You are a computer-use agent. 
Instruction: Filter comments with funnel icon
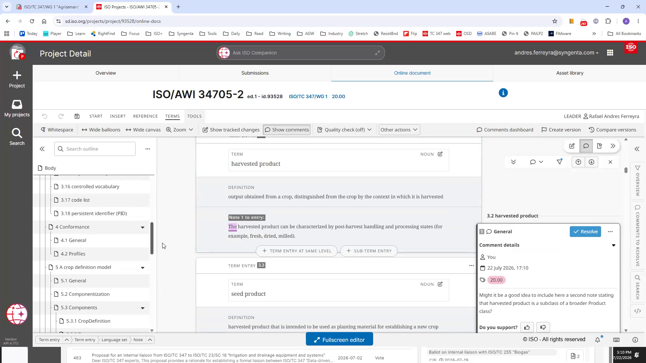coord(560,162)
